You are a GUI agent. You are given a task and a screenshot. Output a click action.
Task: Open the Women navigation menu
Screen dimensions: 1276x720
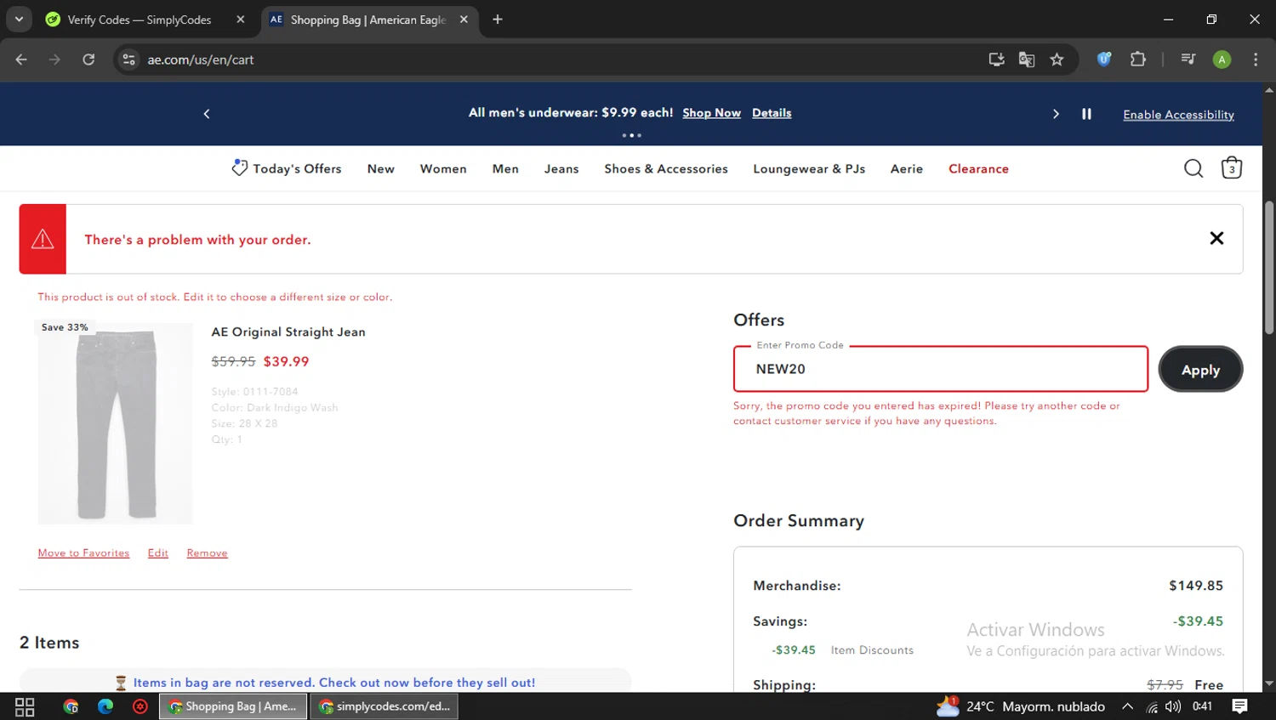click(x=443, y=168)
